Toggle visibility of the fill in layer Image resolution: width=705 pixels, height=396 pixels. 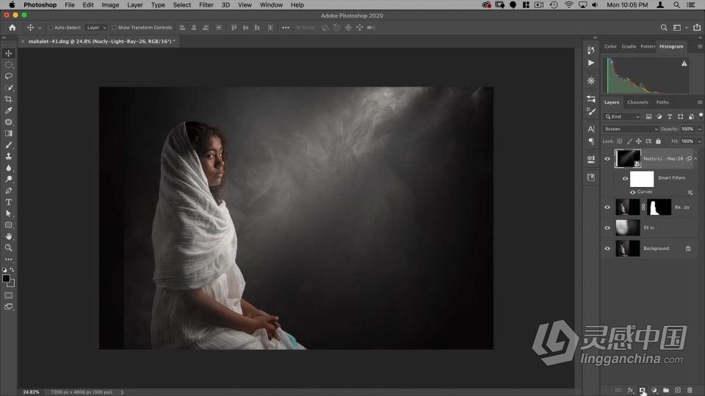pyautogui.click(x=607, y=228)
